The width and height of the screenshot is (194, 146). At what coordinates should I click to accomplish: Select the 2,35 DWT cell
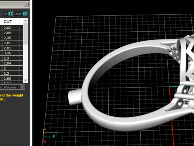click(x=11, y=38)
